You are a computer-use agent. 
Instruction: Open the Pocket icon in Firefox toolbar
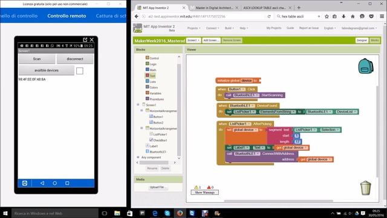(371, 16)
